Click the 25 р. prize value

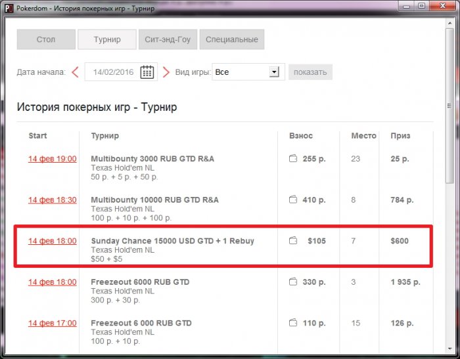(400, 159)
